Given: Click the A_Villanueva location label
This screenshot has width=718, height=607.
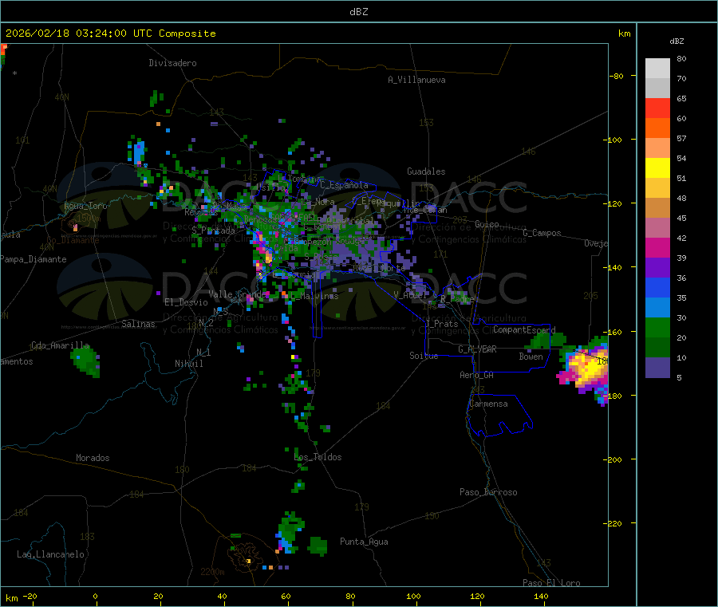Looking at the screenshot, I should 416,80.
